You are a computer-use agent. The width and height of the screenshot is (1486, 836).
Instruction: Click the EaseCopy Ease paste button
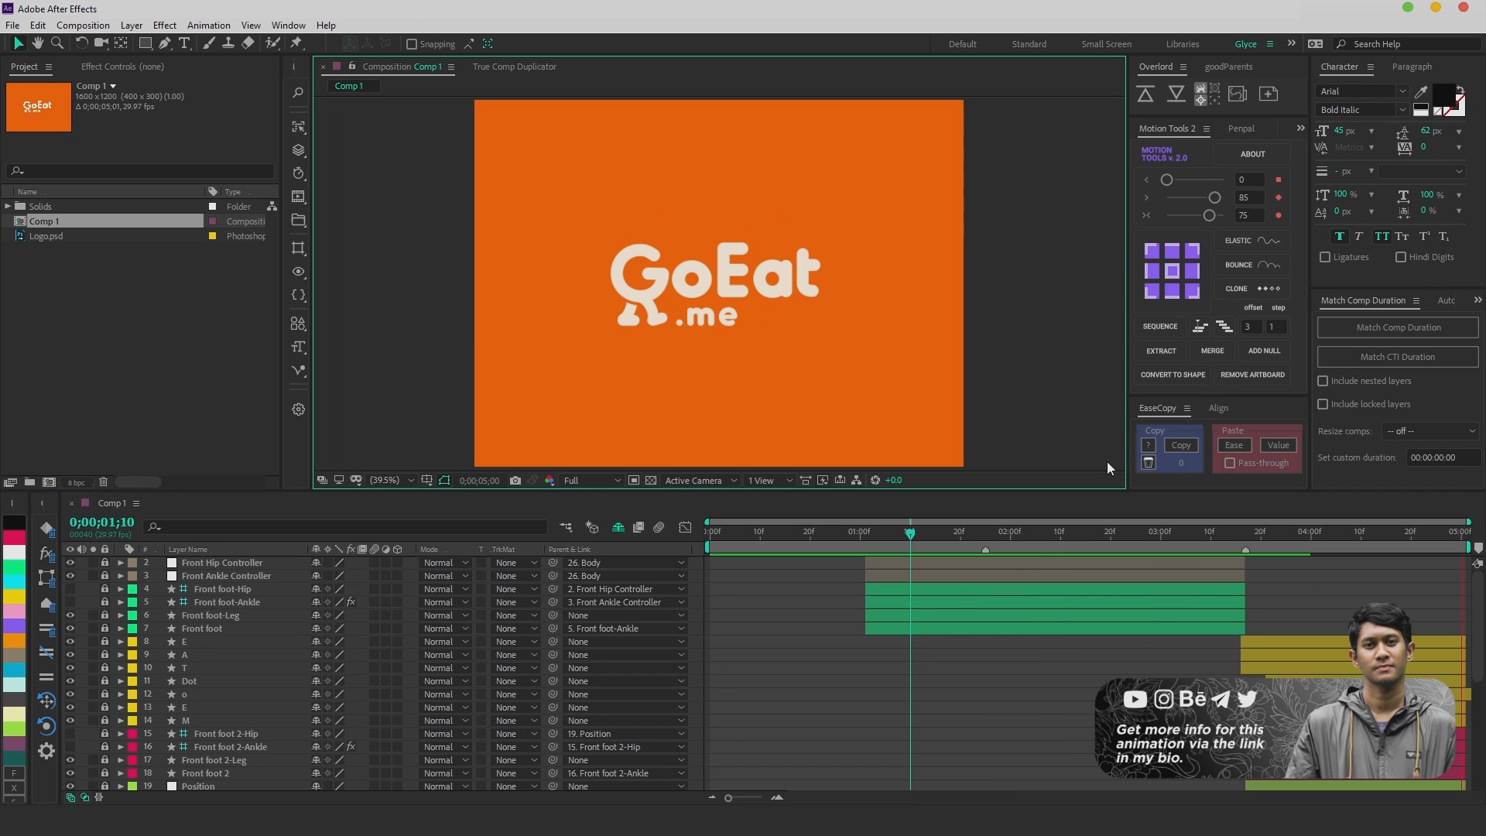(x=1234, y=445)
